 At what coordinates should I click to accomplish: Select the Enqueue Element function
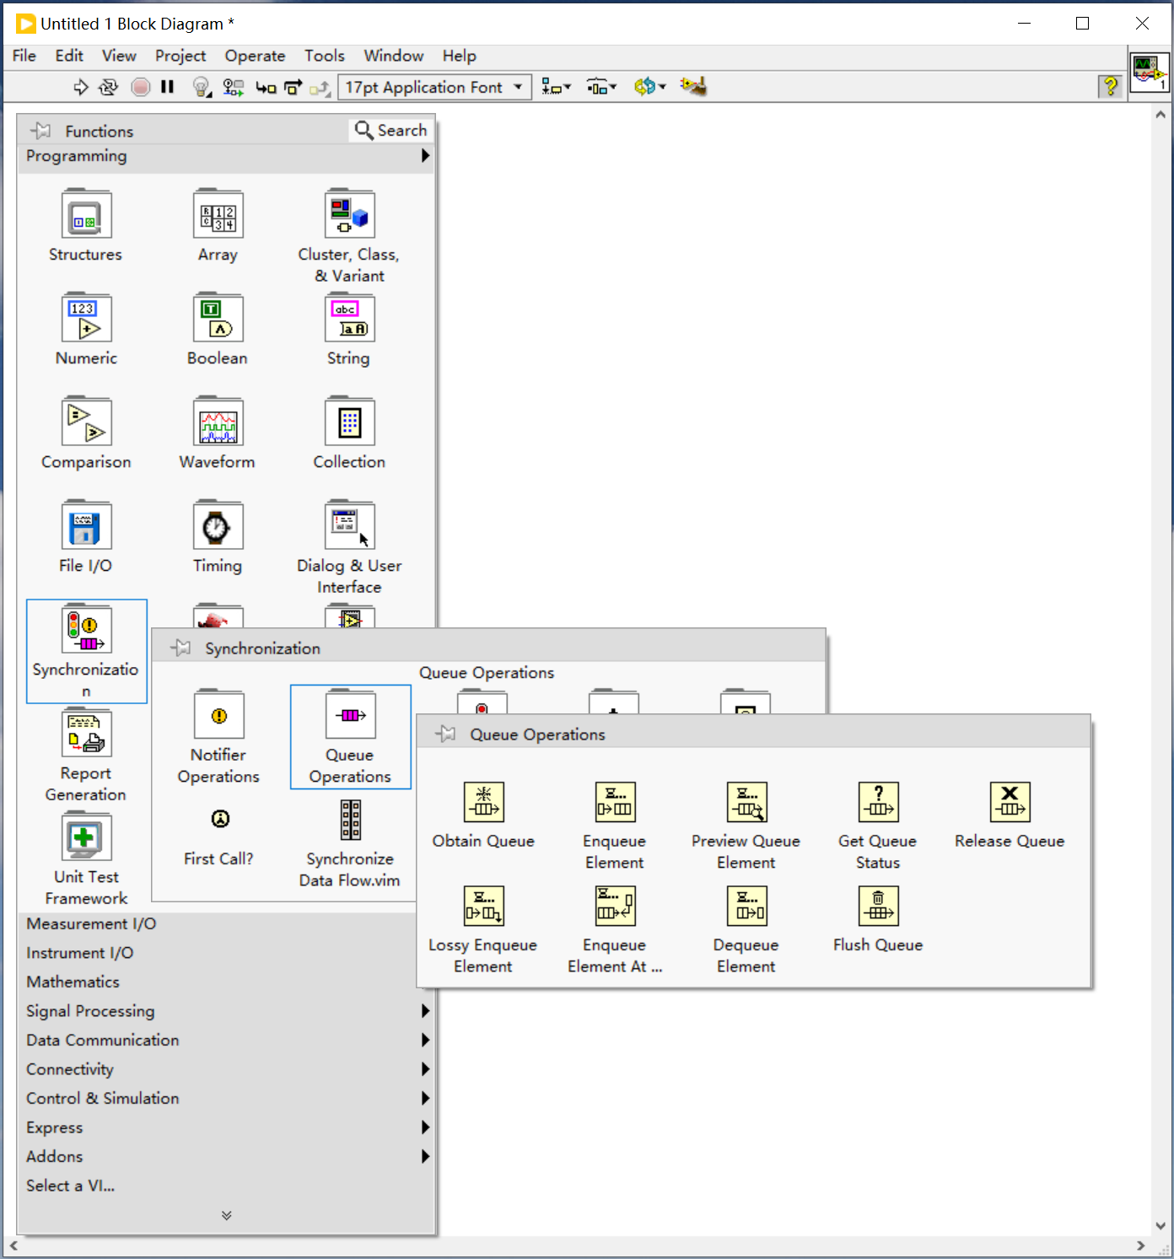pos(615,825)
